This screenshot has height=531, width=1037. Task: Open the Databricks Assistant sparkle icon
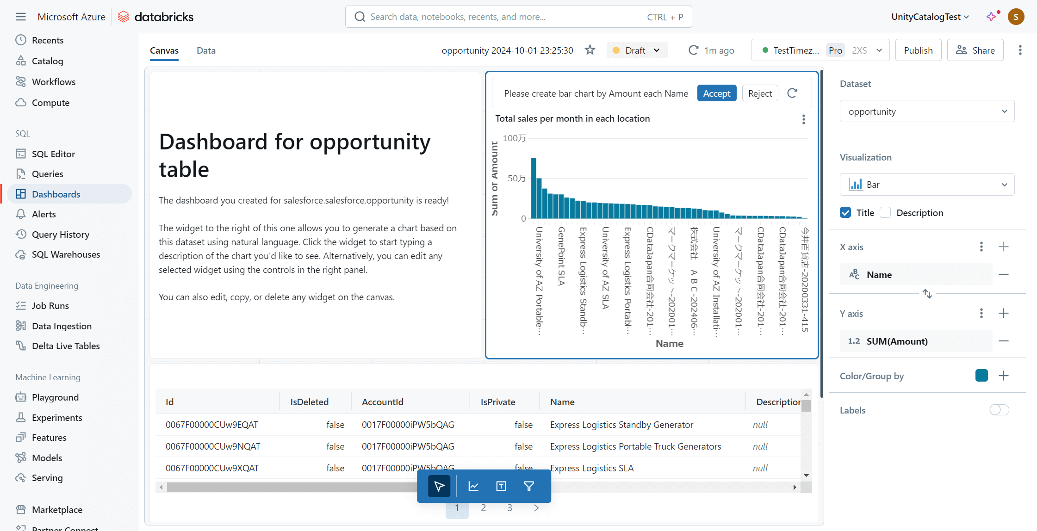pyautogui.click(x=992, y=17)
